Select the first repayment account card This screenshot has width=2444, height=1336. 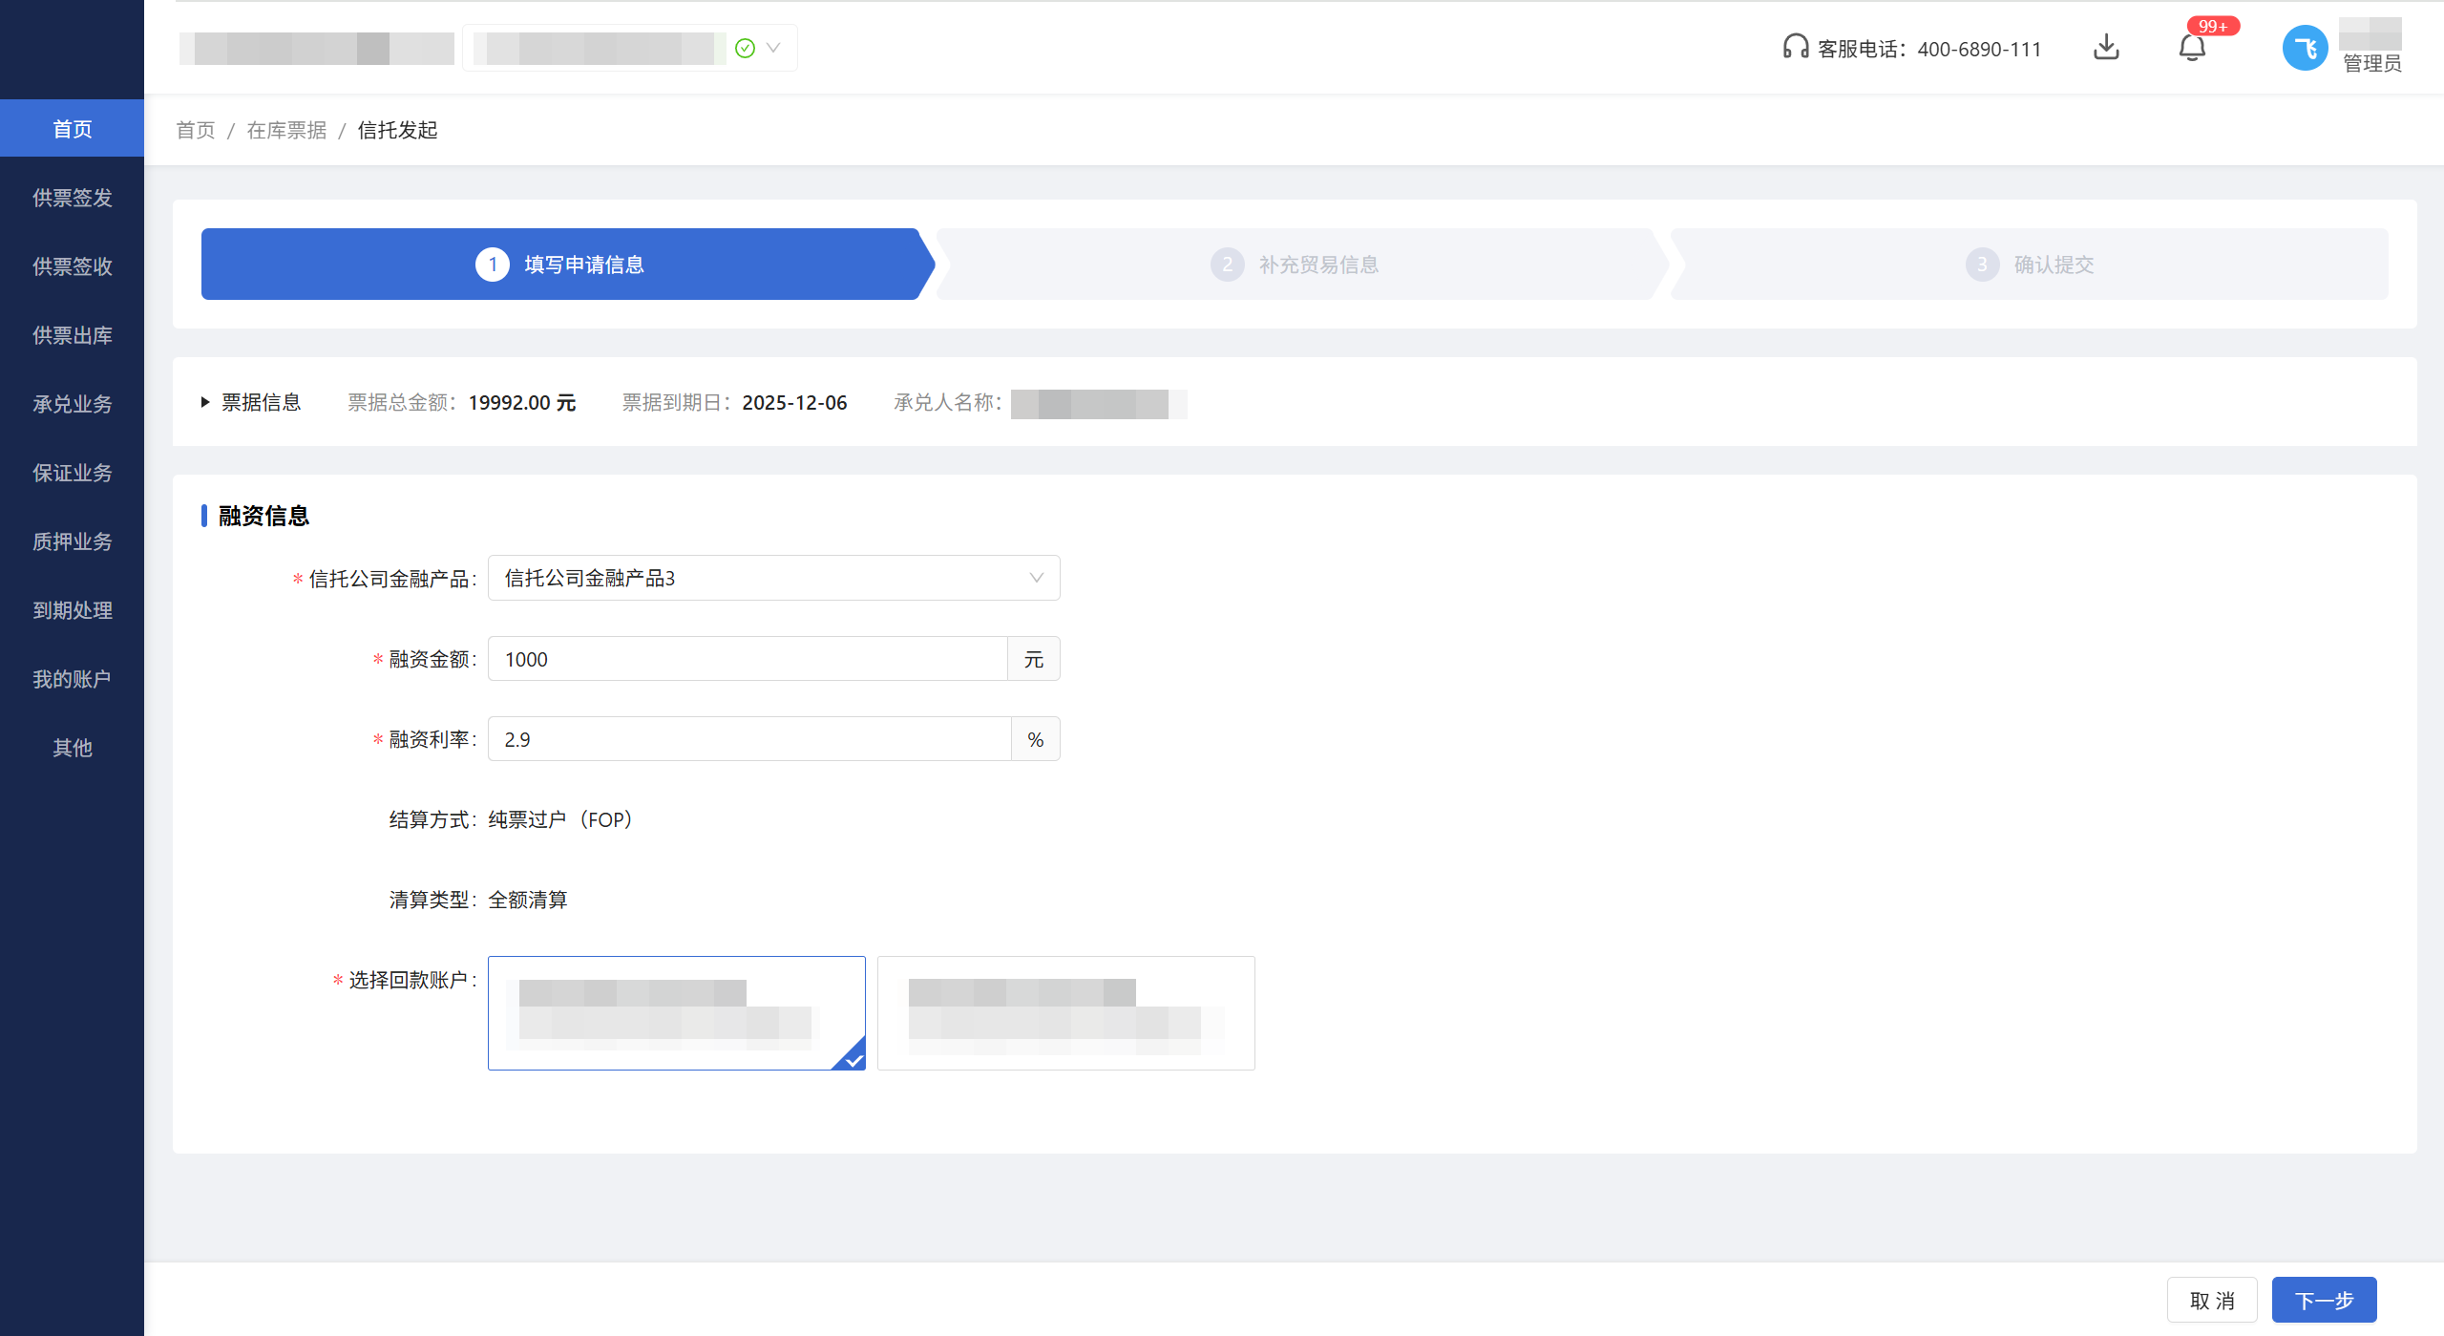676,1012
